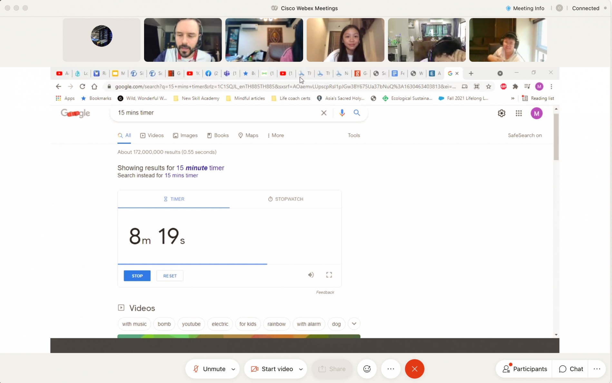Open the Mindful articles bookmark folder
Screen dimensions: 612x383
[x=246, y=98]
